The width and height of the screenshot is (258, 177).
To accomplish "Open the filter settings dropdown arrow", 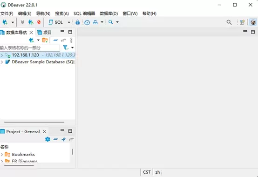I will click(72, 48).
